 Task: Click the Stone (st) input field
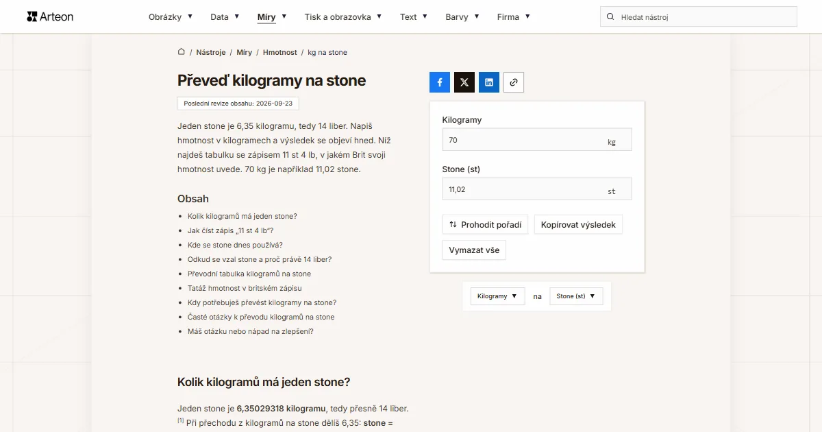[537, 189]
